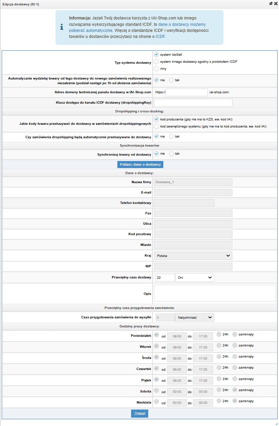
Task: Toggle the Środa working-day checkbox
Action: [157, 357]
